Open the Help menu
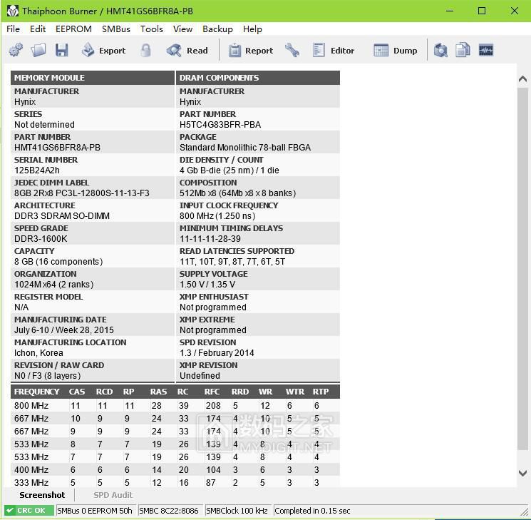Image resolution: width=531 pixels, height=520 pixels. coord(252,29)
